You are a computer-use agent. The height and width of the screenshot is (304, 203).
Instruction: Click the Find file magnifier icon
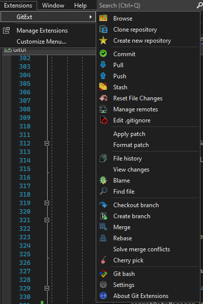[103, 191]
